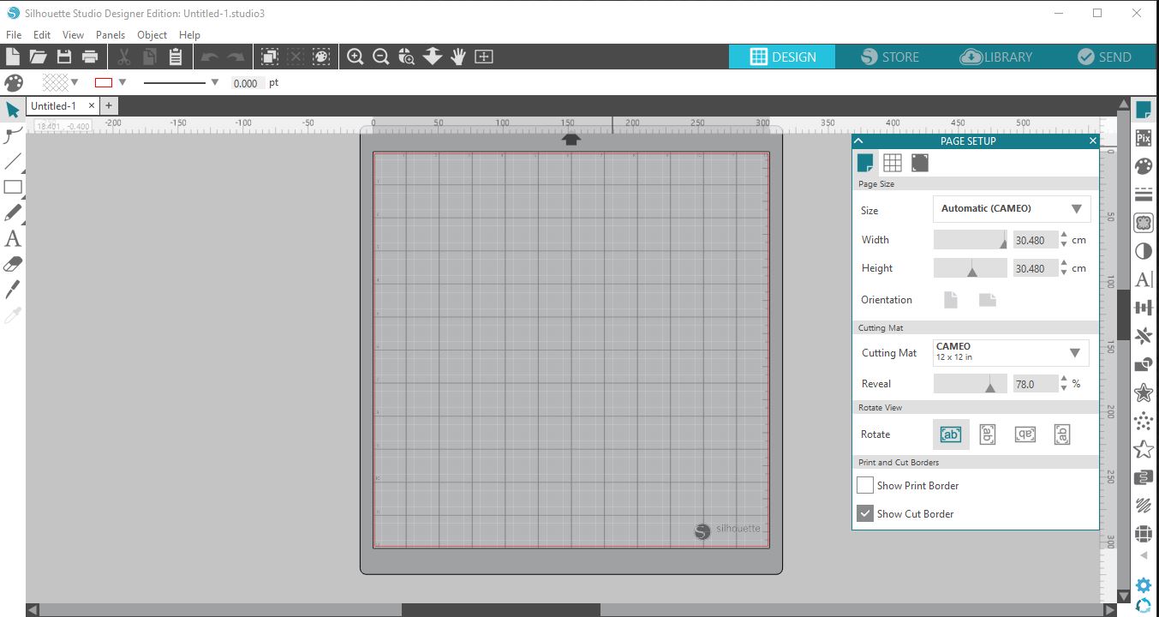Adjust the mat Reveal slider
The height and width of the screenshot is (617, 1159).
tap(971, 384)
